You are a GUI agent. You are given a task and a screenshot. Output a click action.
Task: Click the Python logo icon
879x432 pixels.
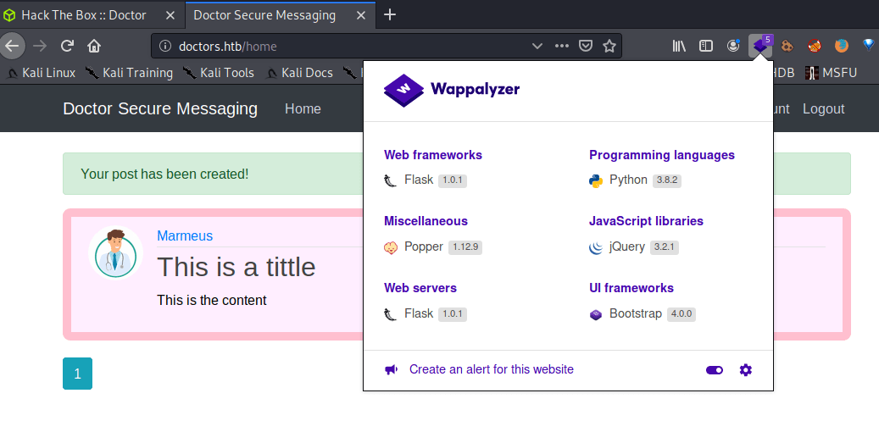[596, 180]
